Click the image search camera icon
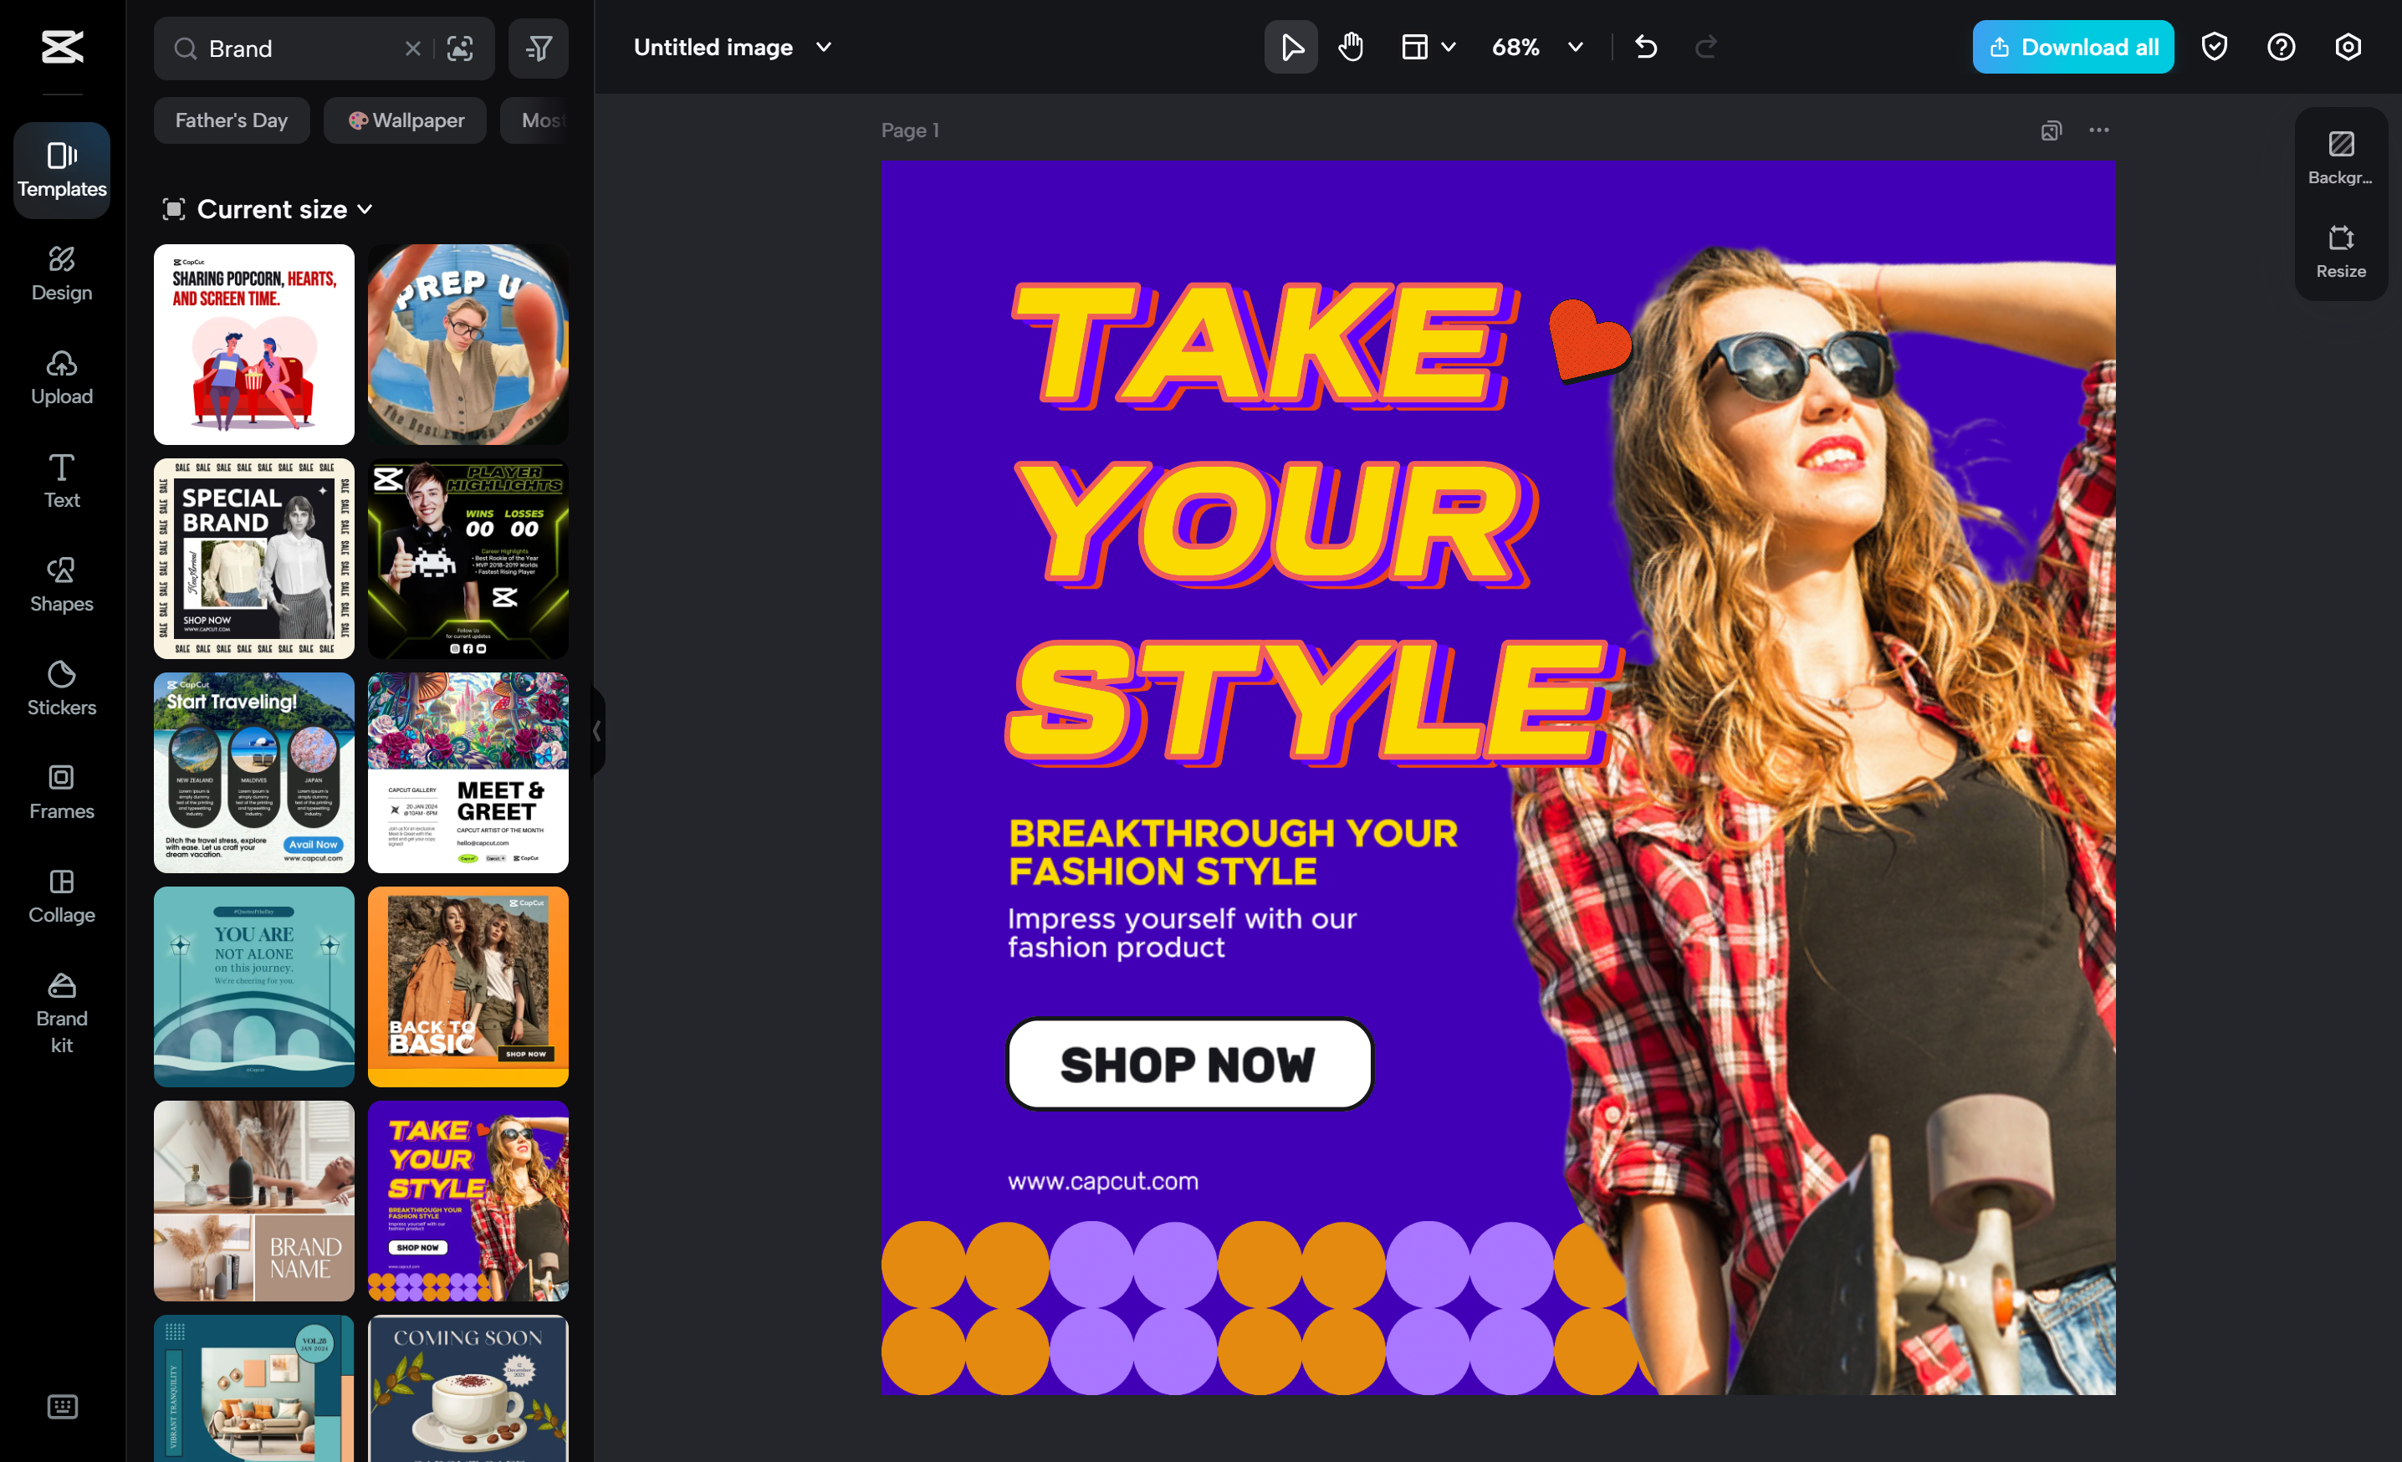The image size is (2402, 1462). tap(460, 48)
